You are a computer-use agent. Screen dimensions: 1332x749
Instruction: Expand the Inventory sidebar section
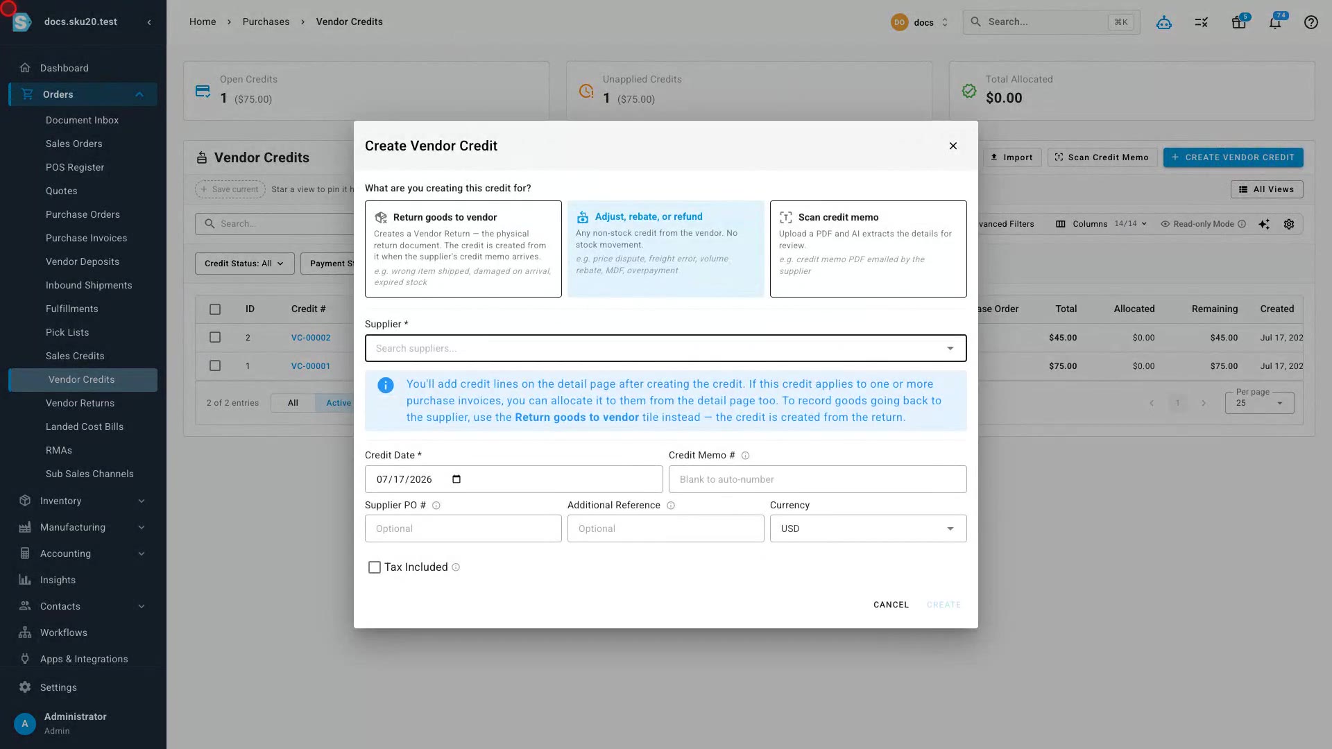83,501
